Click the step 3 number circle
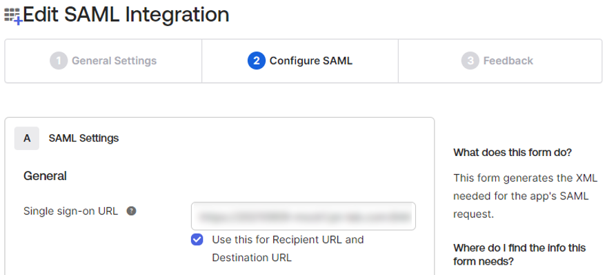Viewport: 616px width, 275px height. click(470, 60)
